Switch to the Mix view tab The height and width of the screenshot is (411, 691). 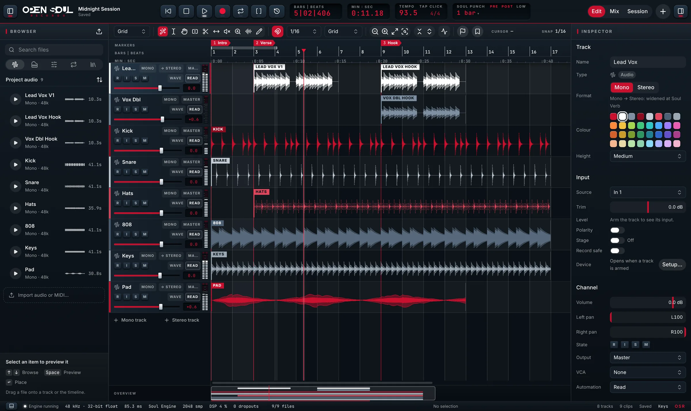tap(614, 11)
